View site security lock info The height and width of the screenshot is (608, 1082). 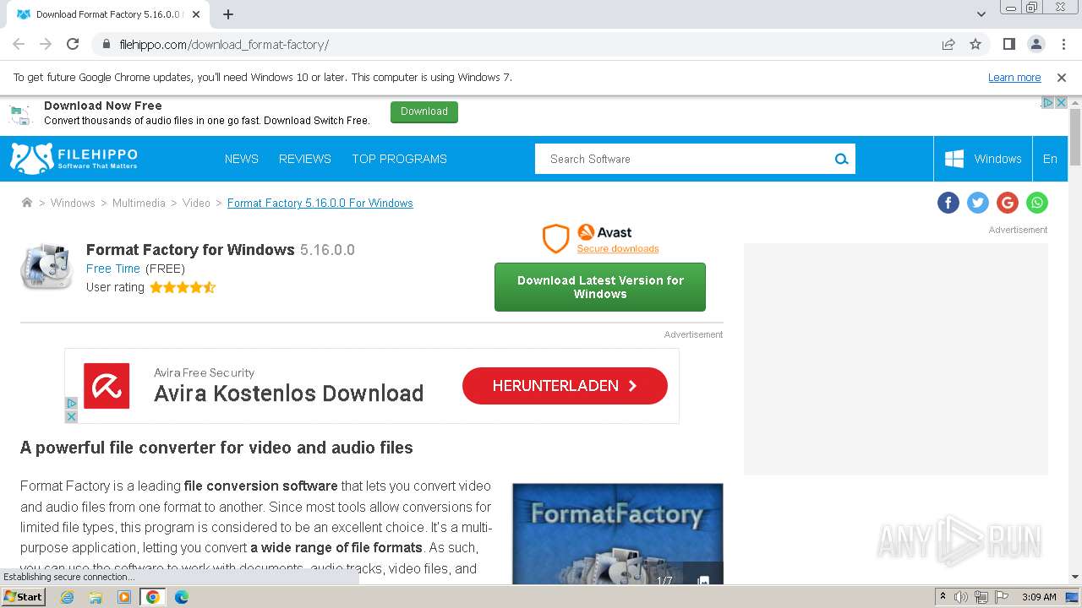point(107,44)
